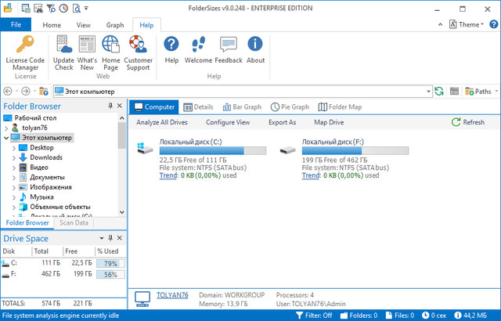Screen dimensions: 501x321
Task: Click the Update Check icon
Action: [63, 50]
